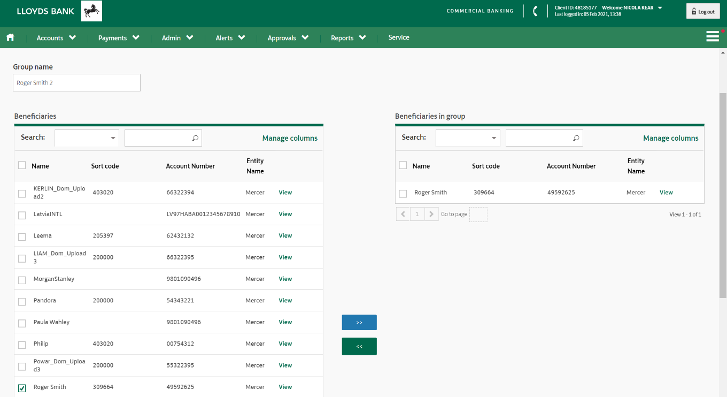This screenshot has height=397, width=727.
Task: Sort Beneficiaries by Sort code header
Action: (x=105, y=166)
